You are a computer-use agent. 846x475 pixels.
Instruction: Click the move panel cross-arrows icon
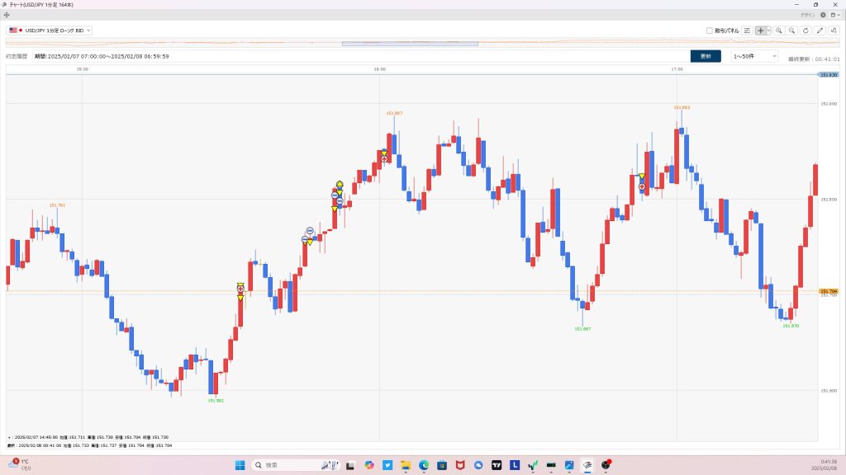tap(7, 15)
